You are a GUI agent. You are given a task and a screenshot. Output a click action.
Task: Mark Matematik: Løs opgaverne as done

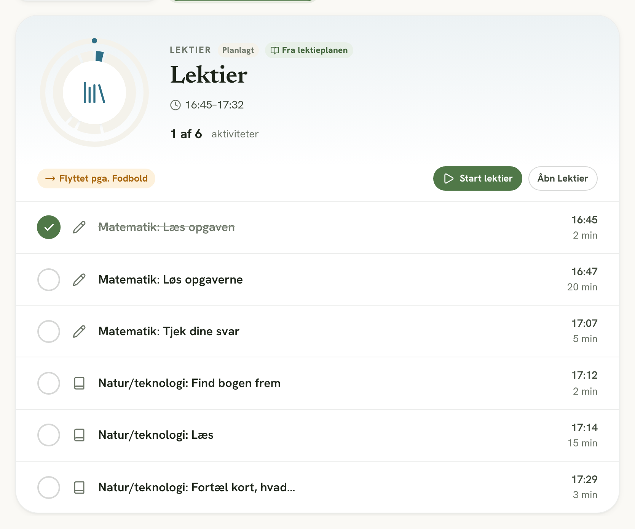49,280
